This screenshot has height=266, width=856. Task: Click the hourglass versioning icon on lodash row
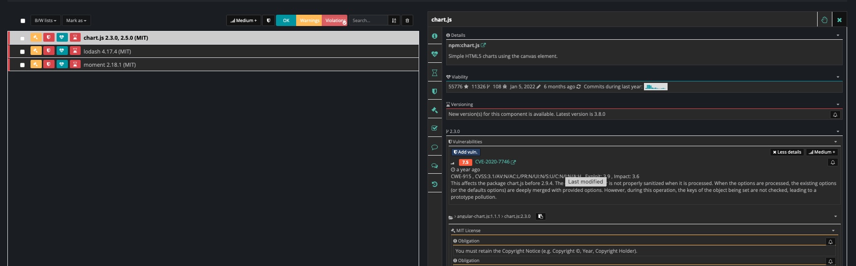75,51
